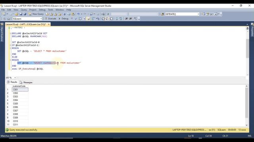Image resolution: width=254 pixels, height=142 pixels.
Task: Parse the query with the checkmark icon
Action: 76,19
